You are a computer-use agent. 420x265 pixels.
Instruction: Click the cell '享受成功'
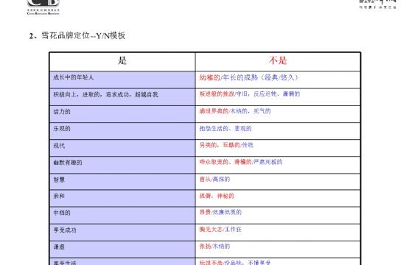click(x=122, y=233)
